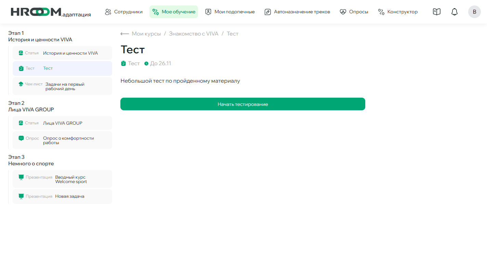Click the back arrow before Мои курсы

[124, 34]
